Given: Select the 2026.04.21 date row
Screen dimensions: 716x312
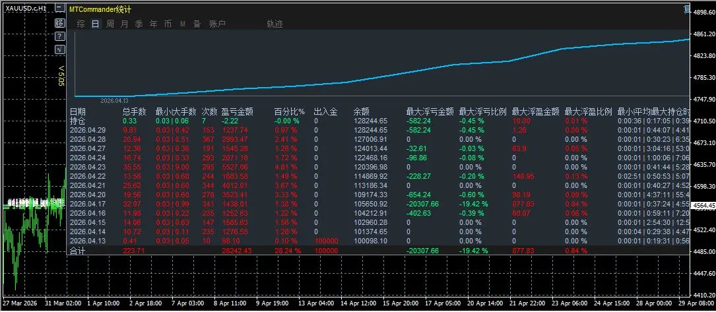Looking at the screenshot, I should coord(88,185).
